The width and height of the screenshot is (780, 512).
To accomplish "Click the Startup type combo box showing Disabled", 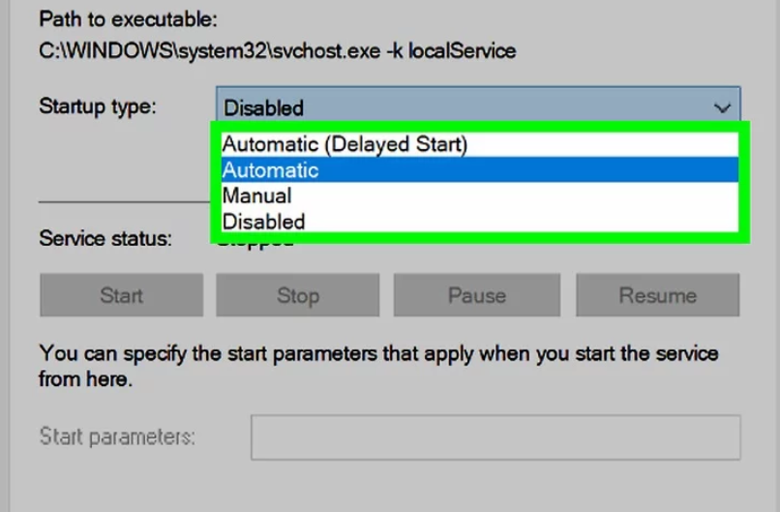I will tap(465, 107).
